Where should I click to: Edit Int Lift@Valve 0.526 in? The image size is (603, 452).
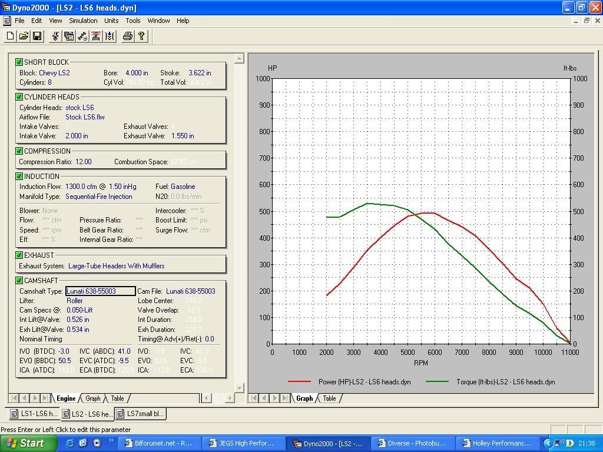pos(78,320)
